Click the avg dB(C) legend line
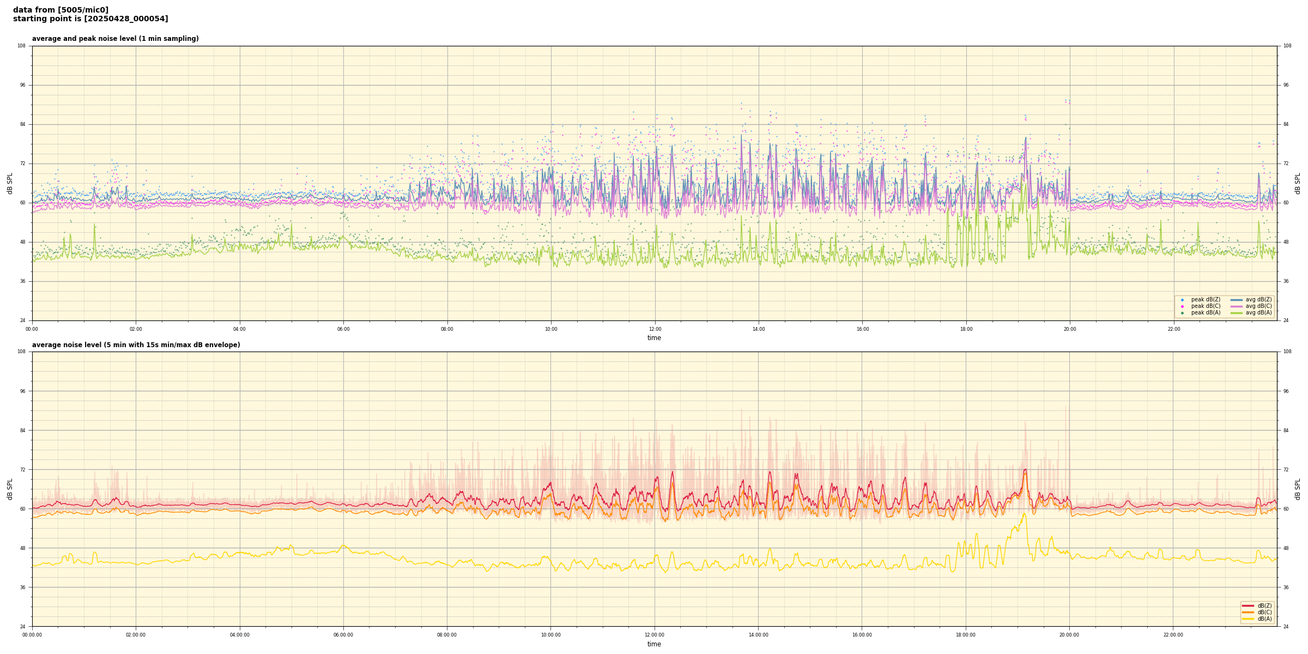This screenshot has height=654, width=1308. click(1236, 306)
